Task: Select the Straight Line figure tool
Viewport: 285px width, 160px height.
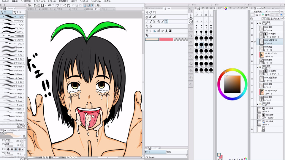Action: 147,22
